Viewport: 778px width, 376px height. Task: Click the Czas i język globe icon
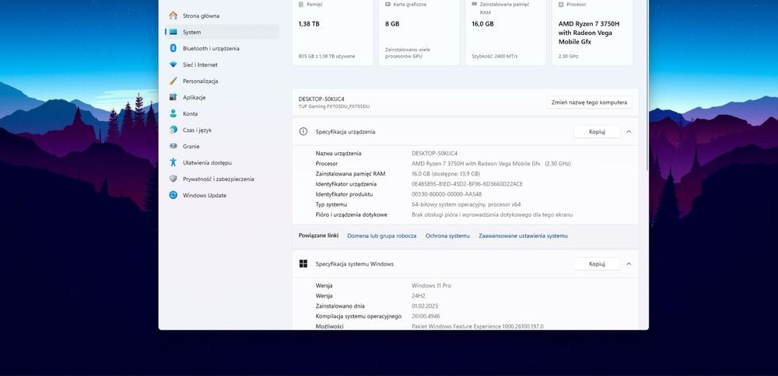(x=173, y=130)
